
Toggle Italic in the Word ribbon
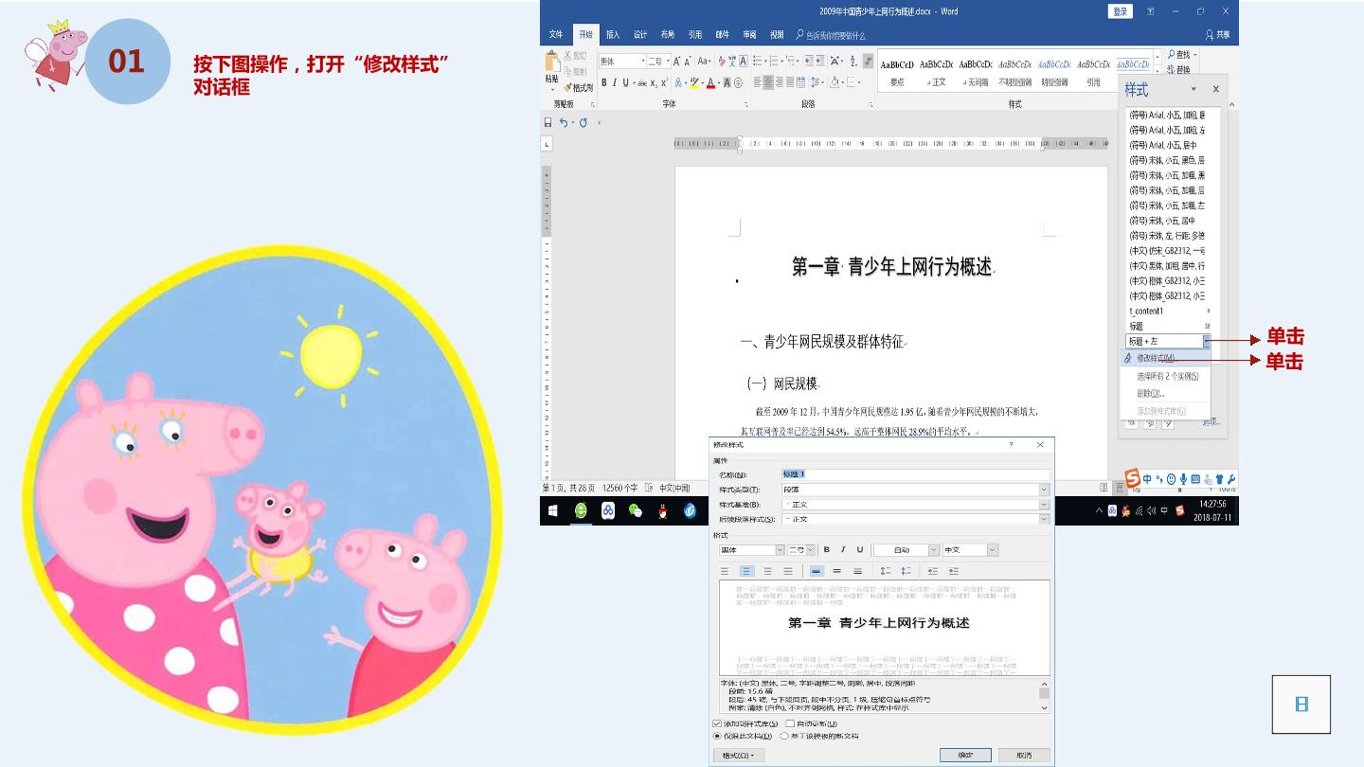point(615,82)
